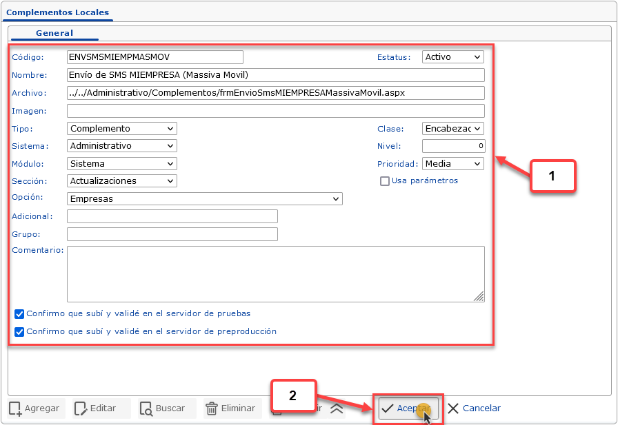The height and width of the screenshot is (425, 618).
Task: Toggle the Usa parámetros checkbox
Action: tap(385, 181)
